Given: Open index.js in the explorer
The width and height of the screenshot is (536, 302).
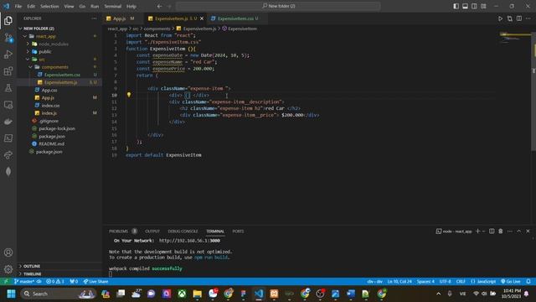Looking at the screenshot, I should click(49, 113).
